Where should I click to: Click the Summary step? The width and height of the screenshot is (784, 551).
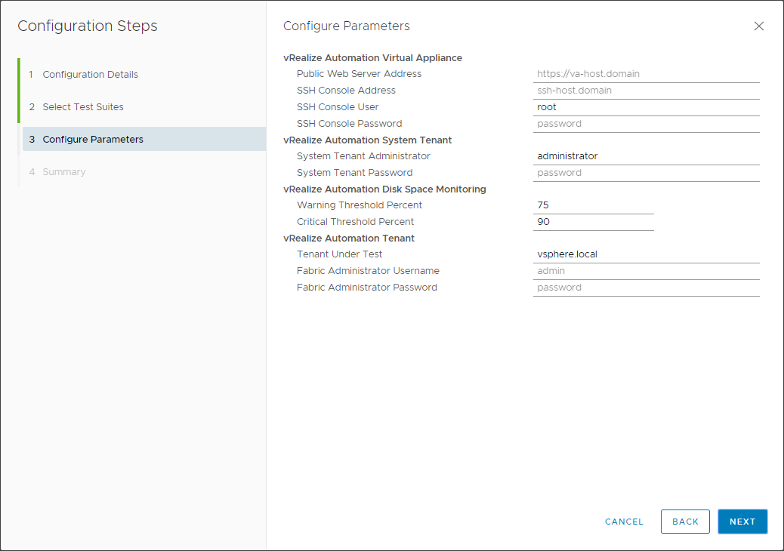(64, 172)
